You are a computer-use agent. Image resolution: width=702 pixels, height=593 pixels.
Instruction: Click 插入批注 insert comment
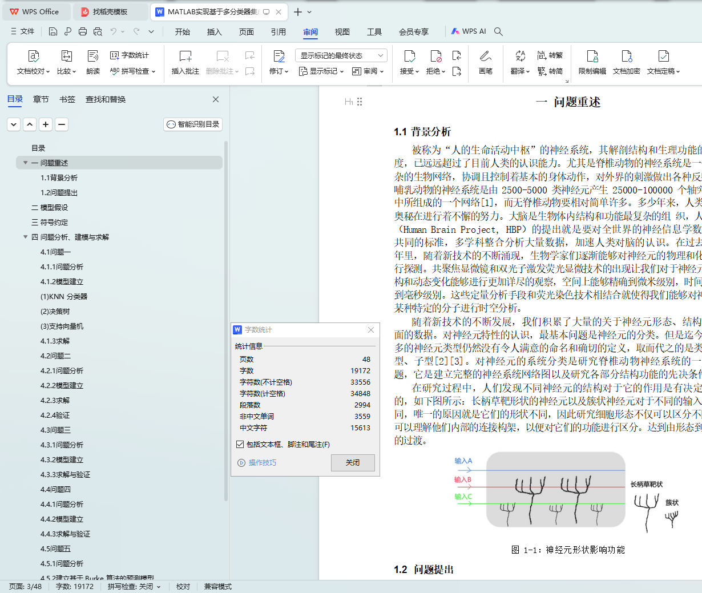[x=185, y=63]
